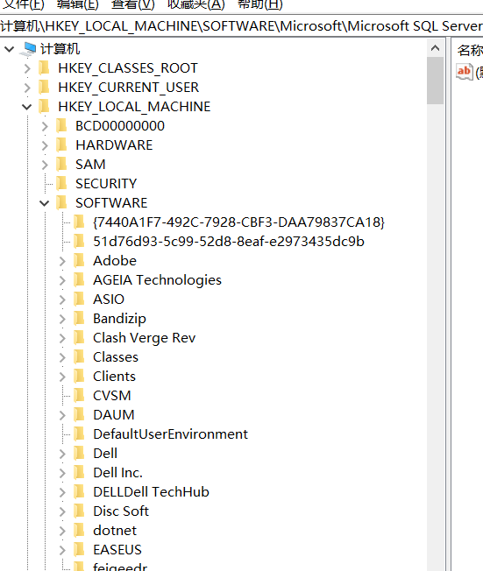The height and width of the screenshot is (571, 483).
Task: Click SECURITY folder icon
Action: 61,184
